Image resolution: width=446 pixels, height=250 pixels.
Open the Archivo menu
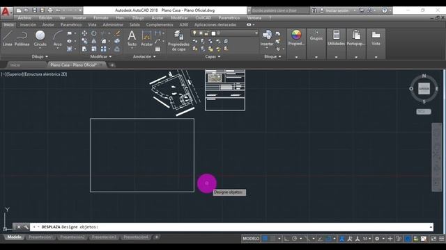pyautogui.click(x=25, y=17)
